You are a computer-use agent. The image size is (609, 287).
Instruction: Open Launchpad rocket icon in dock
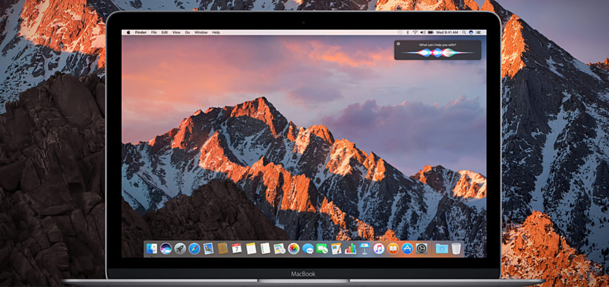[x=180, y=248]
